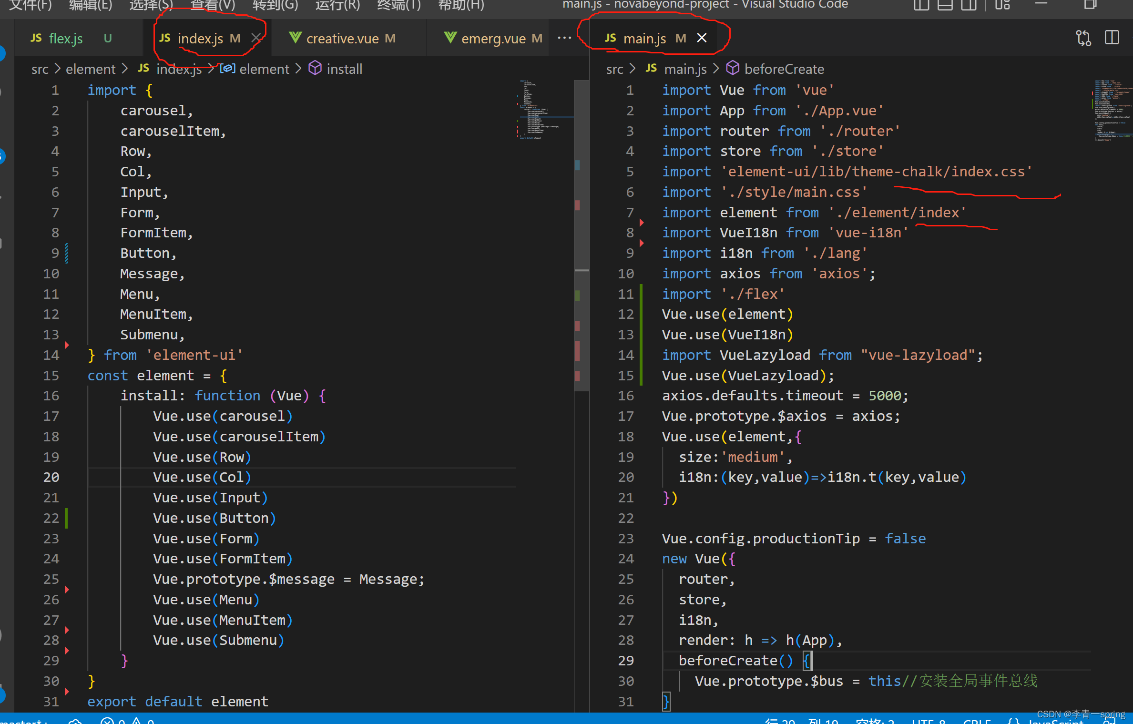The width and height of the screenshot is (1133, 724).
Task: Click beforeCreate symbol in main.js breadcrumb
Action: [784, 69]
